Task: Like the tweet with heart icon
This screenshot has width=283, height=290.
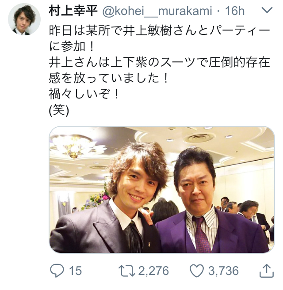Action: tap(197, 271)
